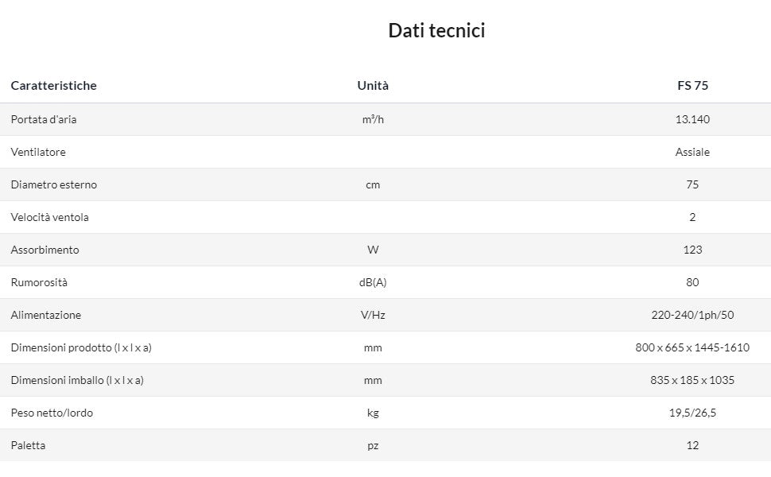
Task: Click the airflow value 13.140
Action: click(x=692, y=119)
